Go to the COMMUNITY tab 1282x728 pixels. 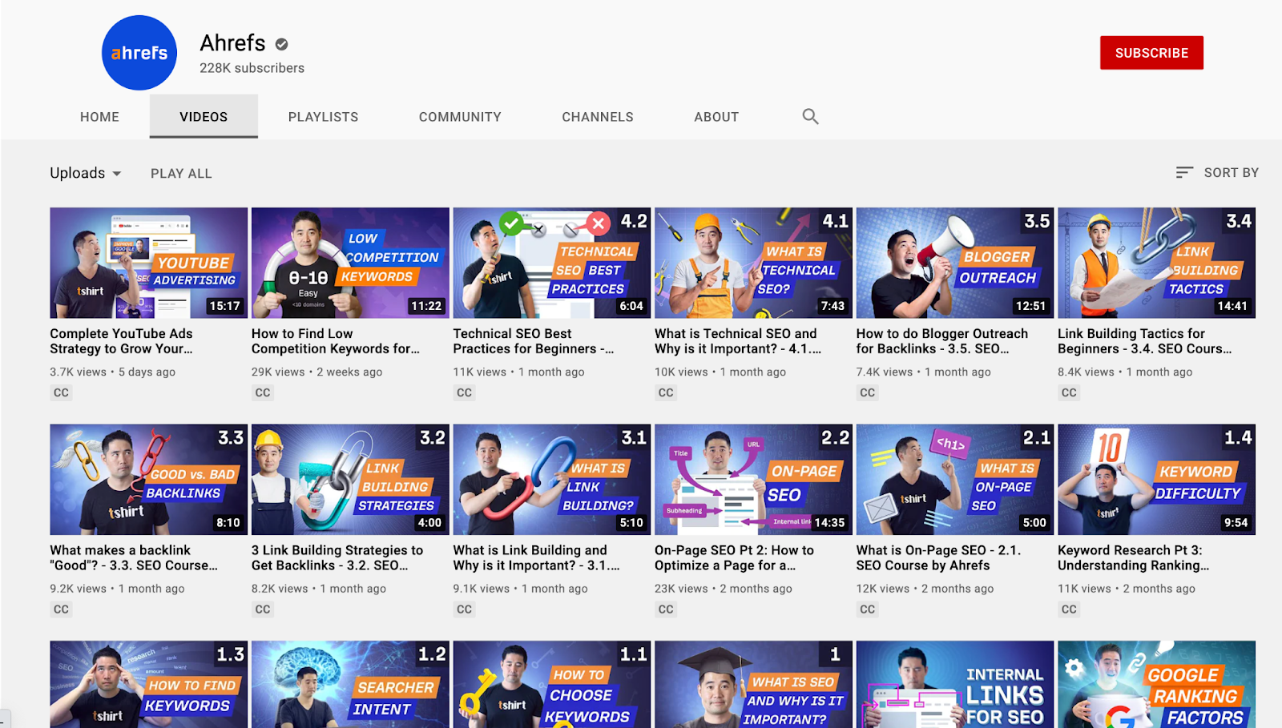click(460, 117)
